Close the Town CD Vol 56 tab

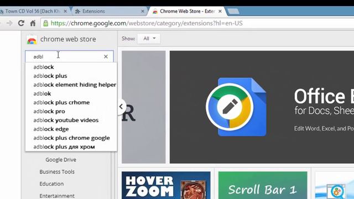pos(65,11)
